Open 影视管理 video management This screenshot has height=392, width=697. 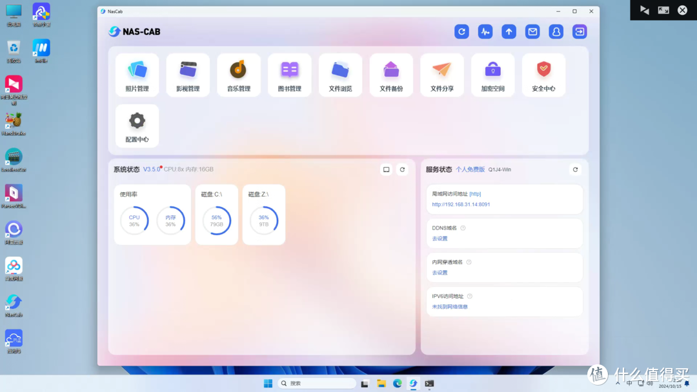pyautogui.click(x=188, y=75)
